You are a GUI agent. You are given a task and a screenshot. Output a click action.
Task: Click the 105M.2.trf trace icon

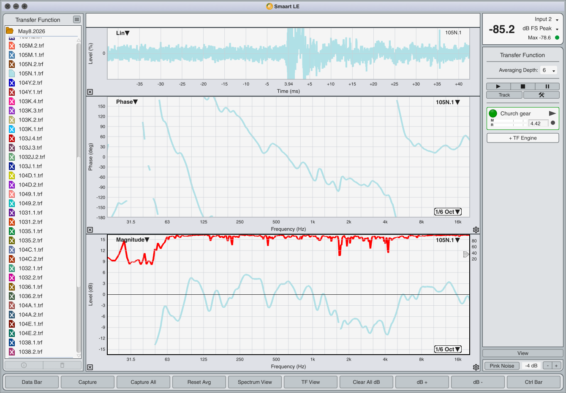click(12, 46)
